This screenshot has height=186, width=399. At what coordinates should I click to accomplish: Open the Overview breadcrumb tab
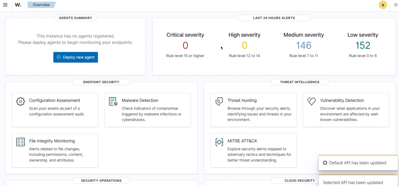[41, 5]
